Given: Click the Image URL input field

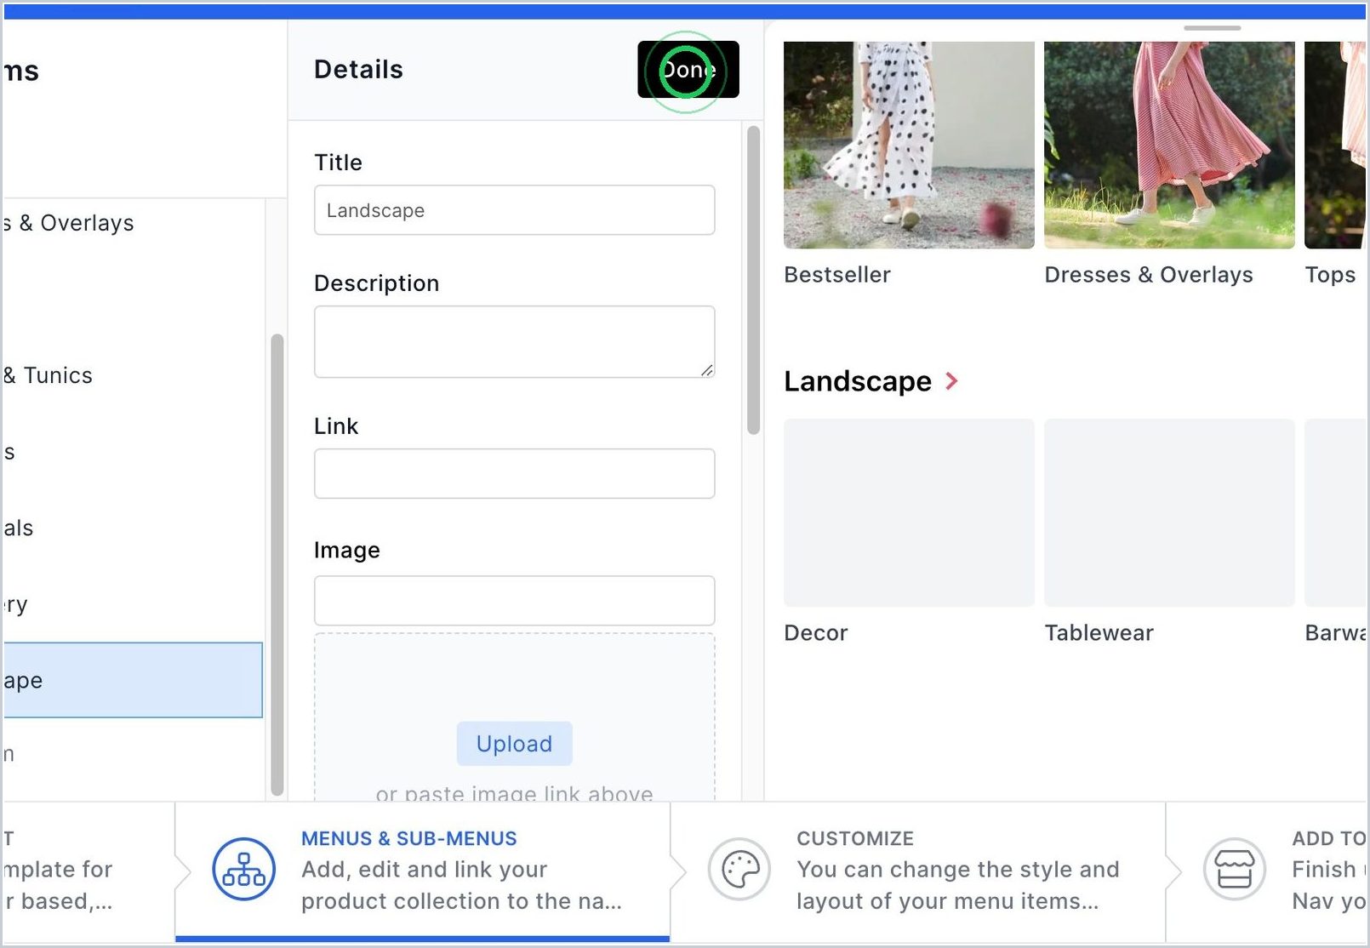Looking at the screenshot, I should (x=514, y=601).
